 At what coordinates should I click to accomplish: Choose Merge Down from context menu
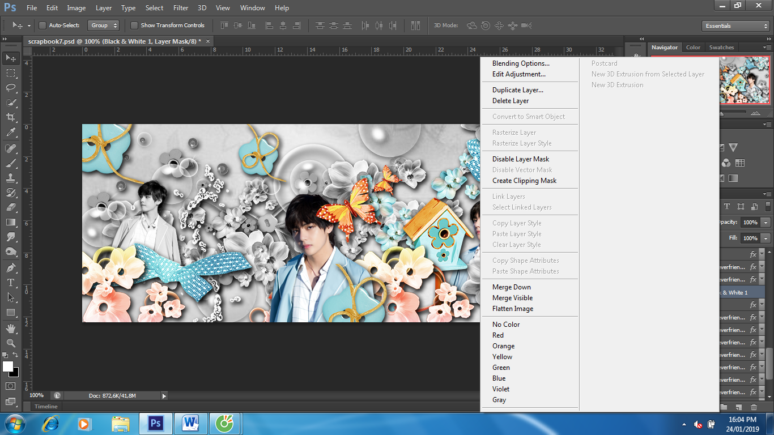point(511,287)
